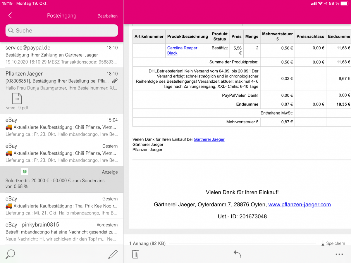Save the attachment via Speichern
The height and width of the screenshot is (263, 351).
coord(333,243)
